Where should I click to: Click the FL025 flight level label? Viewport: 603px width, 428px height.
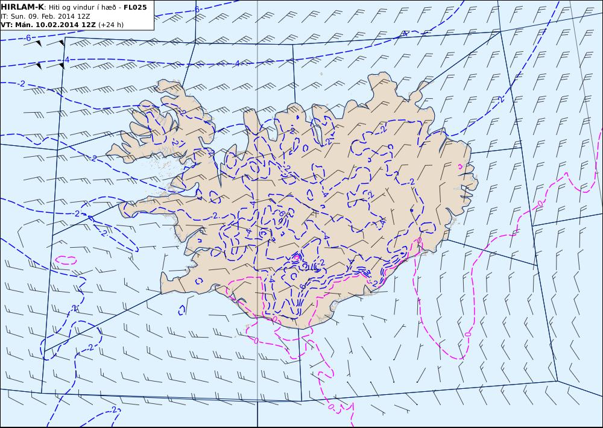[x=135, y=7]
